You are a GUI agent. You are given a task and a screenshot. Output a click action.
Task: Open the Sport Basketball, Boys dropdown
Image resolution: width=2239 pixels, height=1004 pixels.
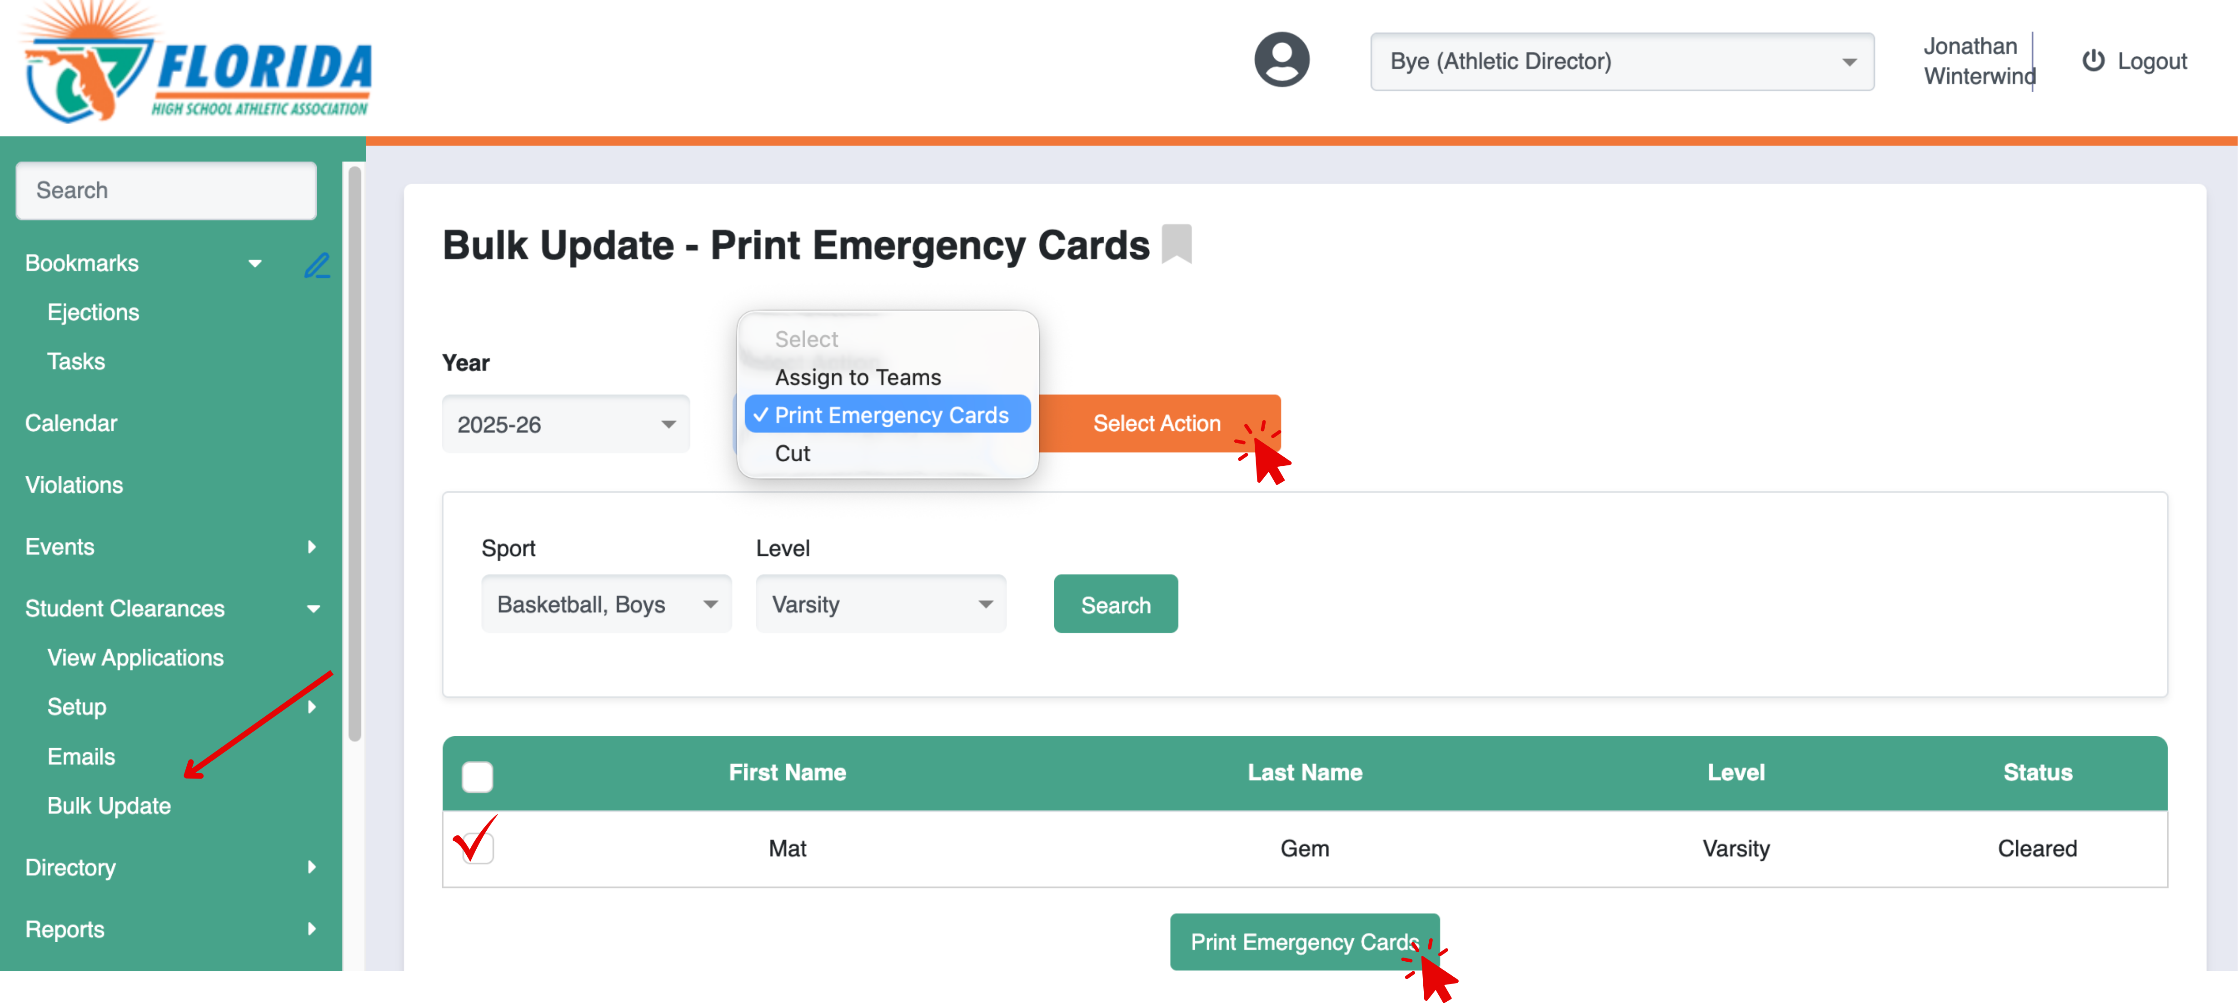pos(606,604)
